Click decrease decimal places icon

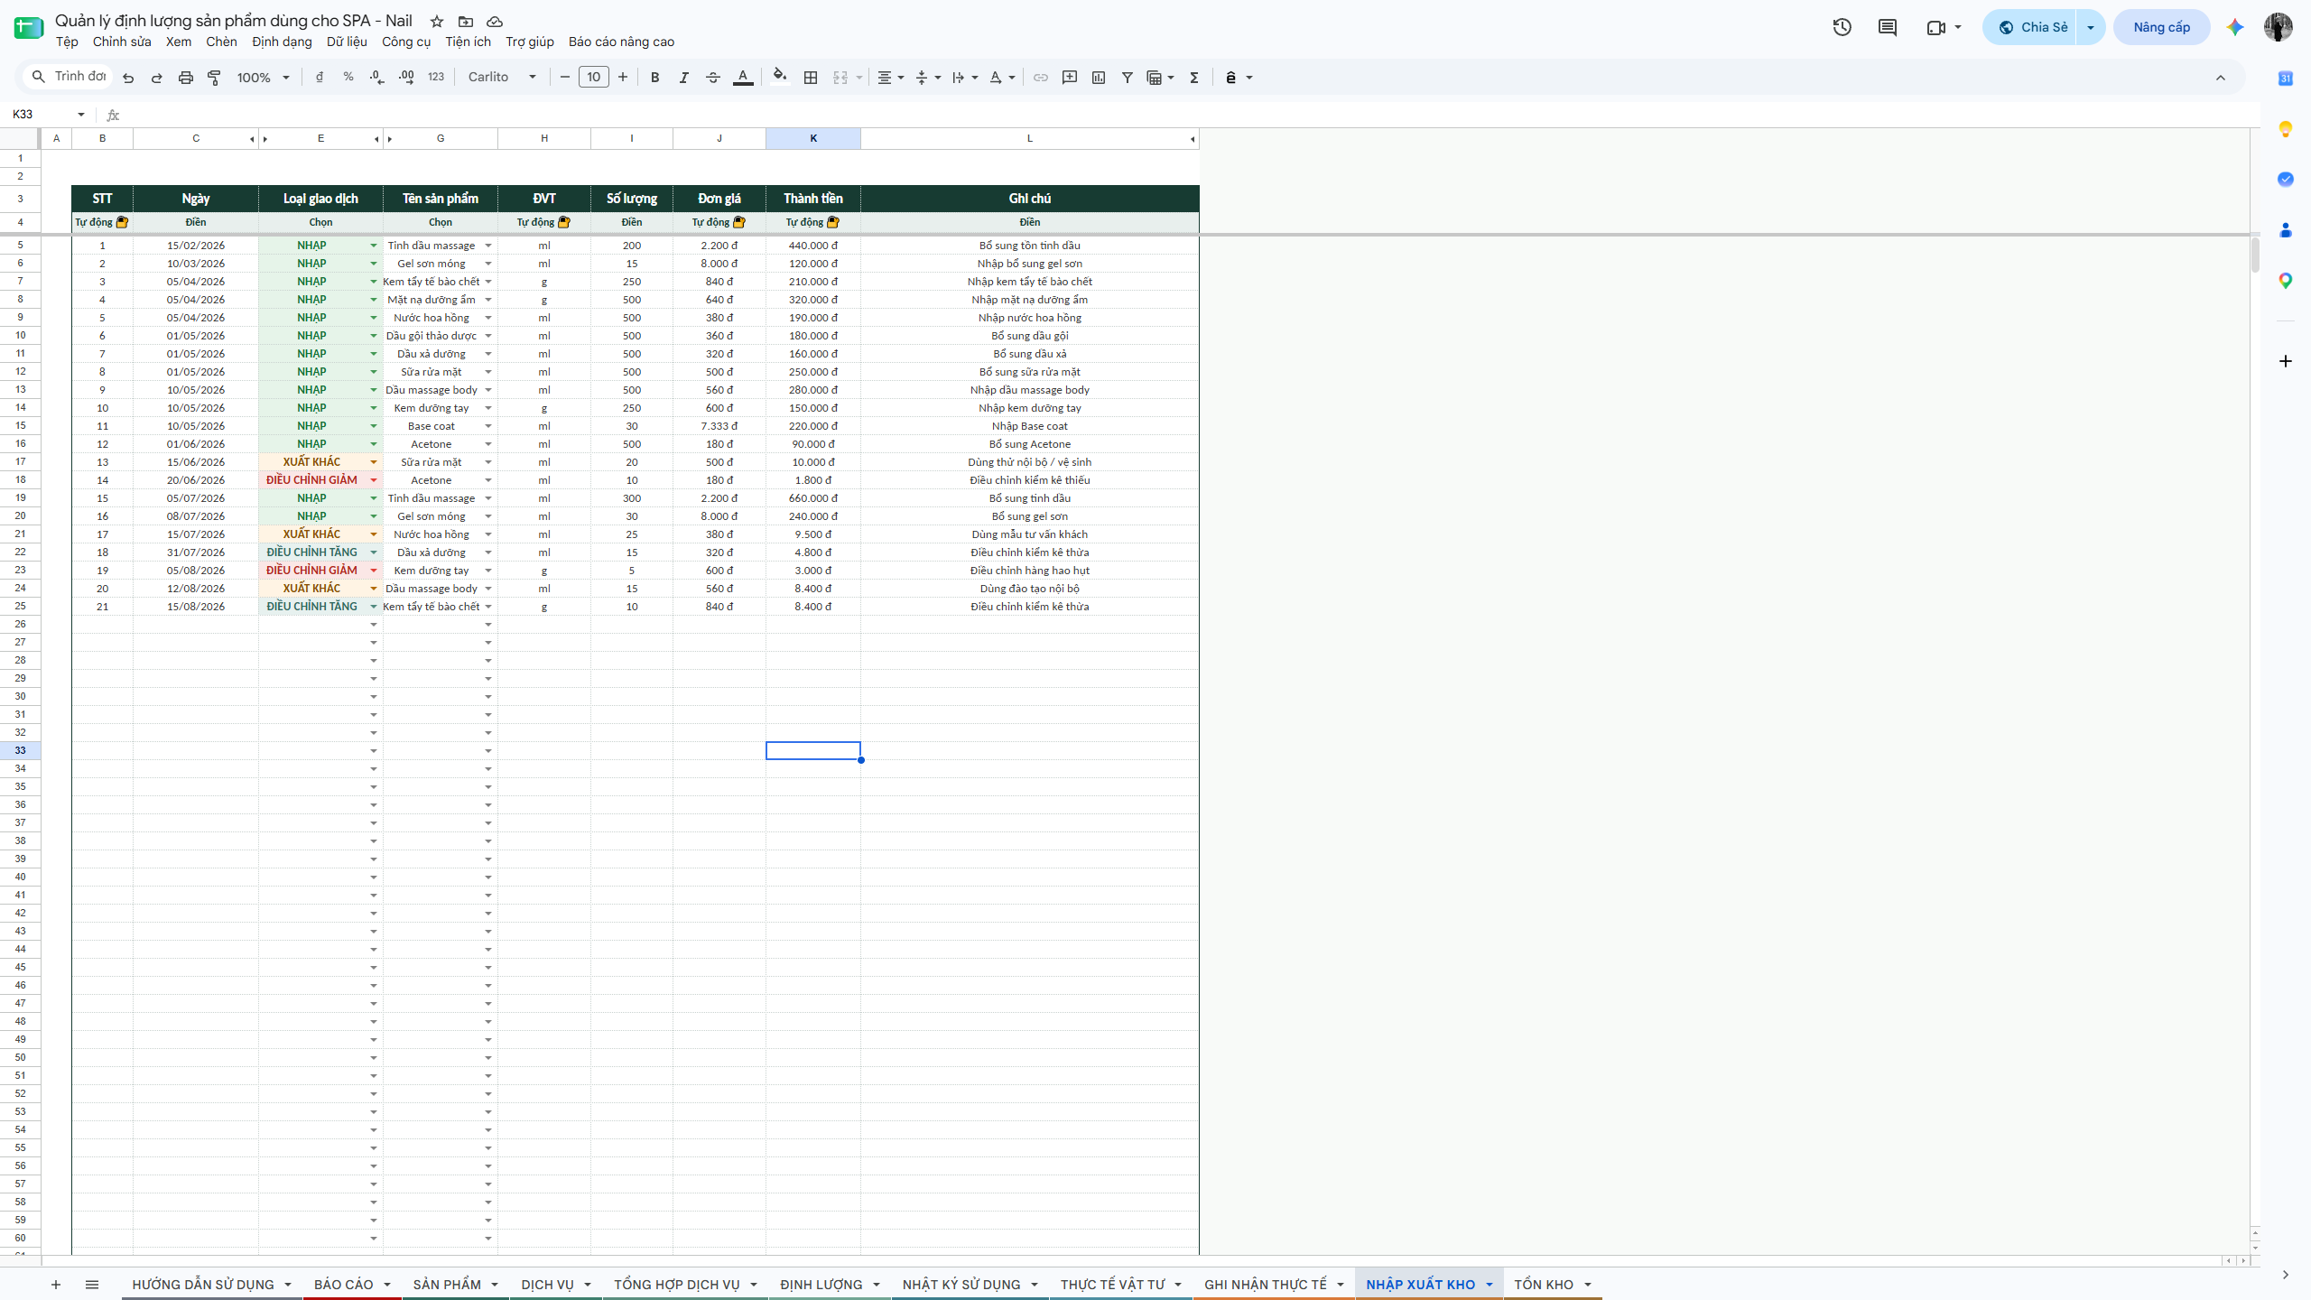tap(377, 78)
